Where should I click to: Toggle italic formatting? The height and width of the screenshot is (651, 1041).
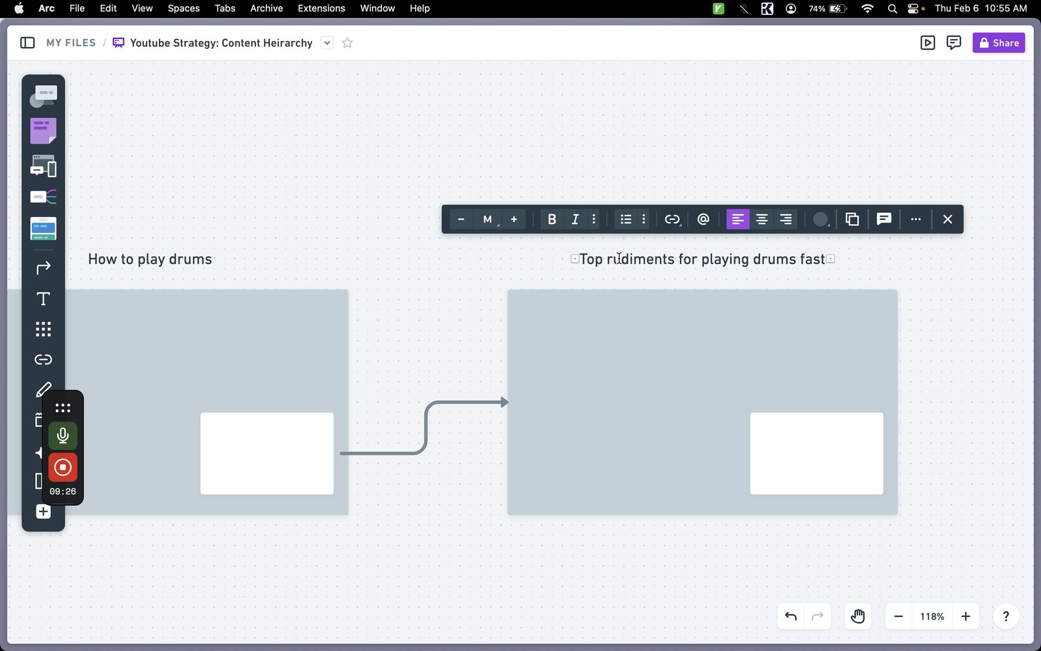575,219
